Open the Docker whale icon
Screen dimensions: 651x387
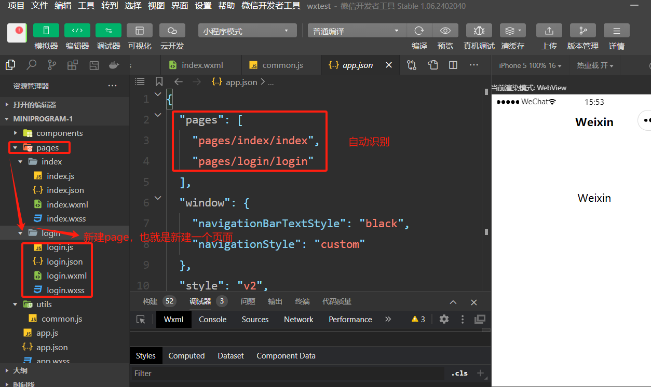click(x=114, y=65)
